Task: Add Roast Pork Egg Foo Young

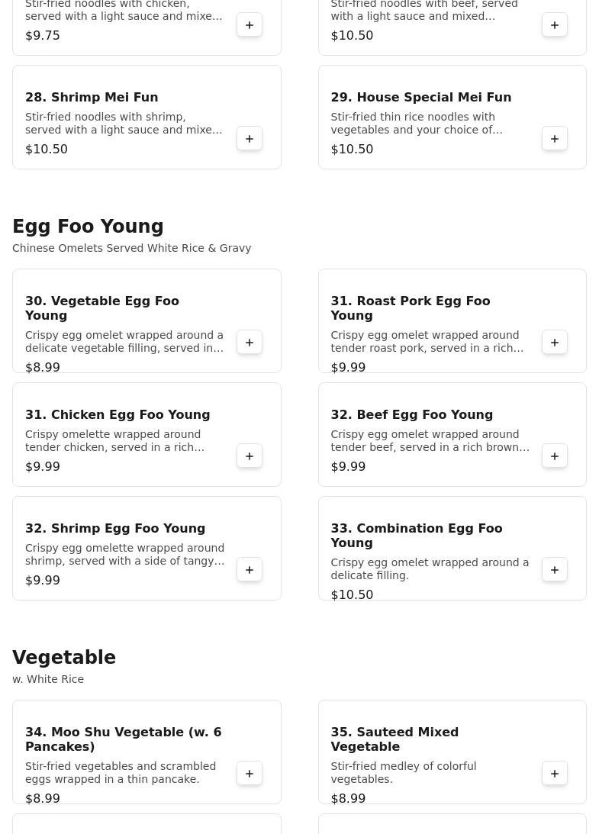Action: pyautogui.click(x=555, y=343)
